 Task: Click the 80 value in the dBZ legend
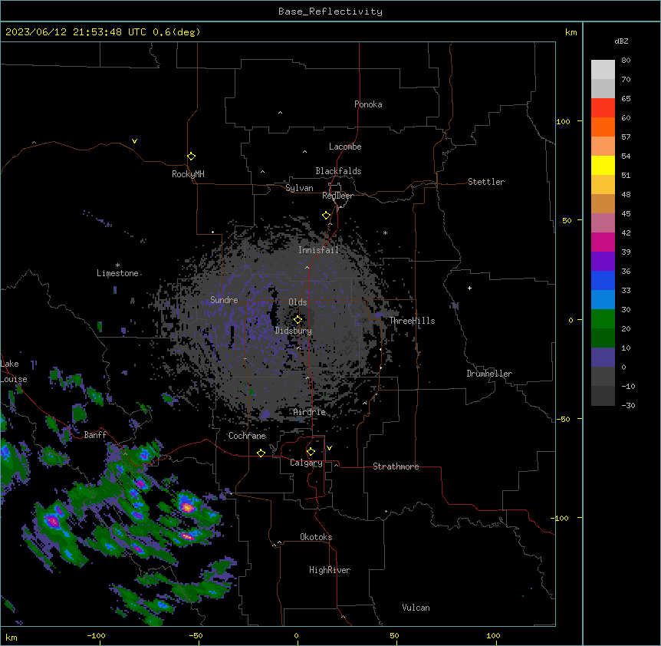[x=626, y=61]
